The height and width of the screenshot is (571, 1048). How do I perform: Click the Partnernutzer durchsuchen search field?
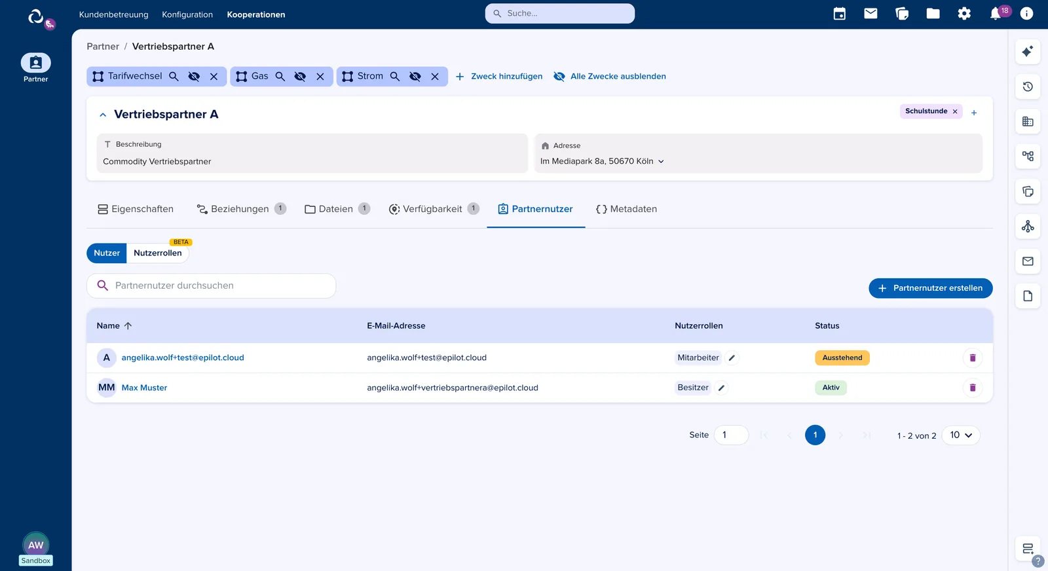click(x=212, y=286)
